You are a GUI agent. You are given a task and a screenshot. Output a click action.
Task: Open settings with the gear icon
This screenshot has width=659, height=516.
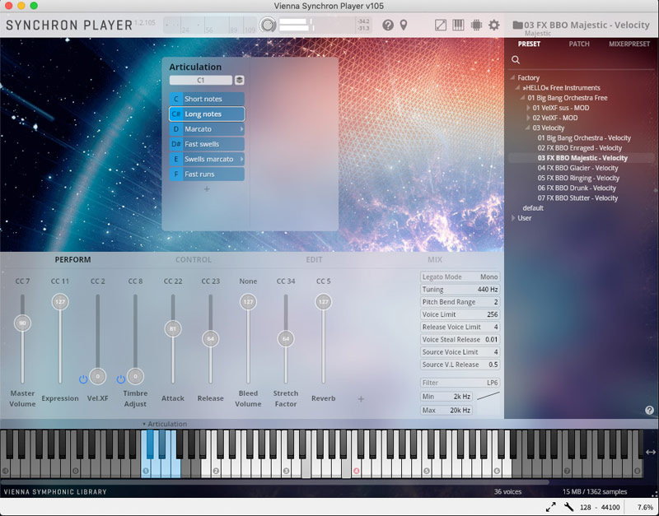(494, 26)
